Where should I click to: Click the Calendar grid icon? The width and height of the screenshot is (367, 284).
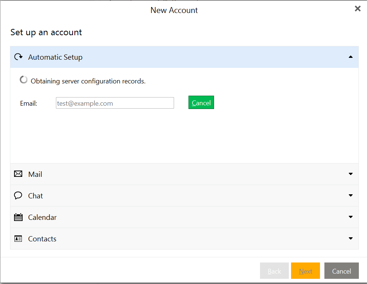pos(18,217)
